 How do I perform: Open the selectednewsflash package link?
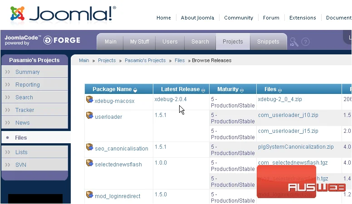tap(118, 164)
